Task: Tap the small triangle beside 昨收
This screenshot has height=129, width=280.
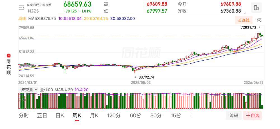Action: pyautogui.click(x=245, y=13)
